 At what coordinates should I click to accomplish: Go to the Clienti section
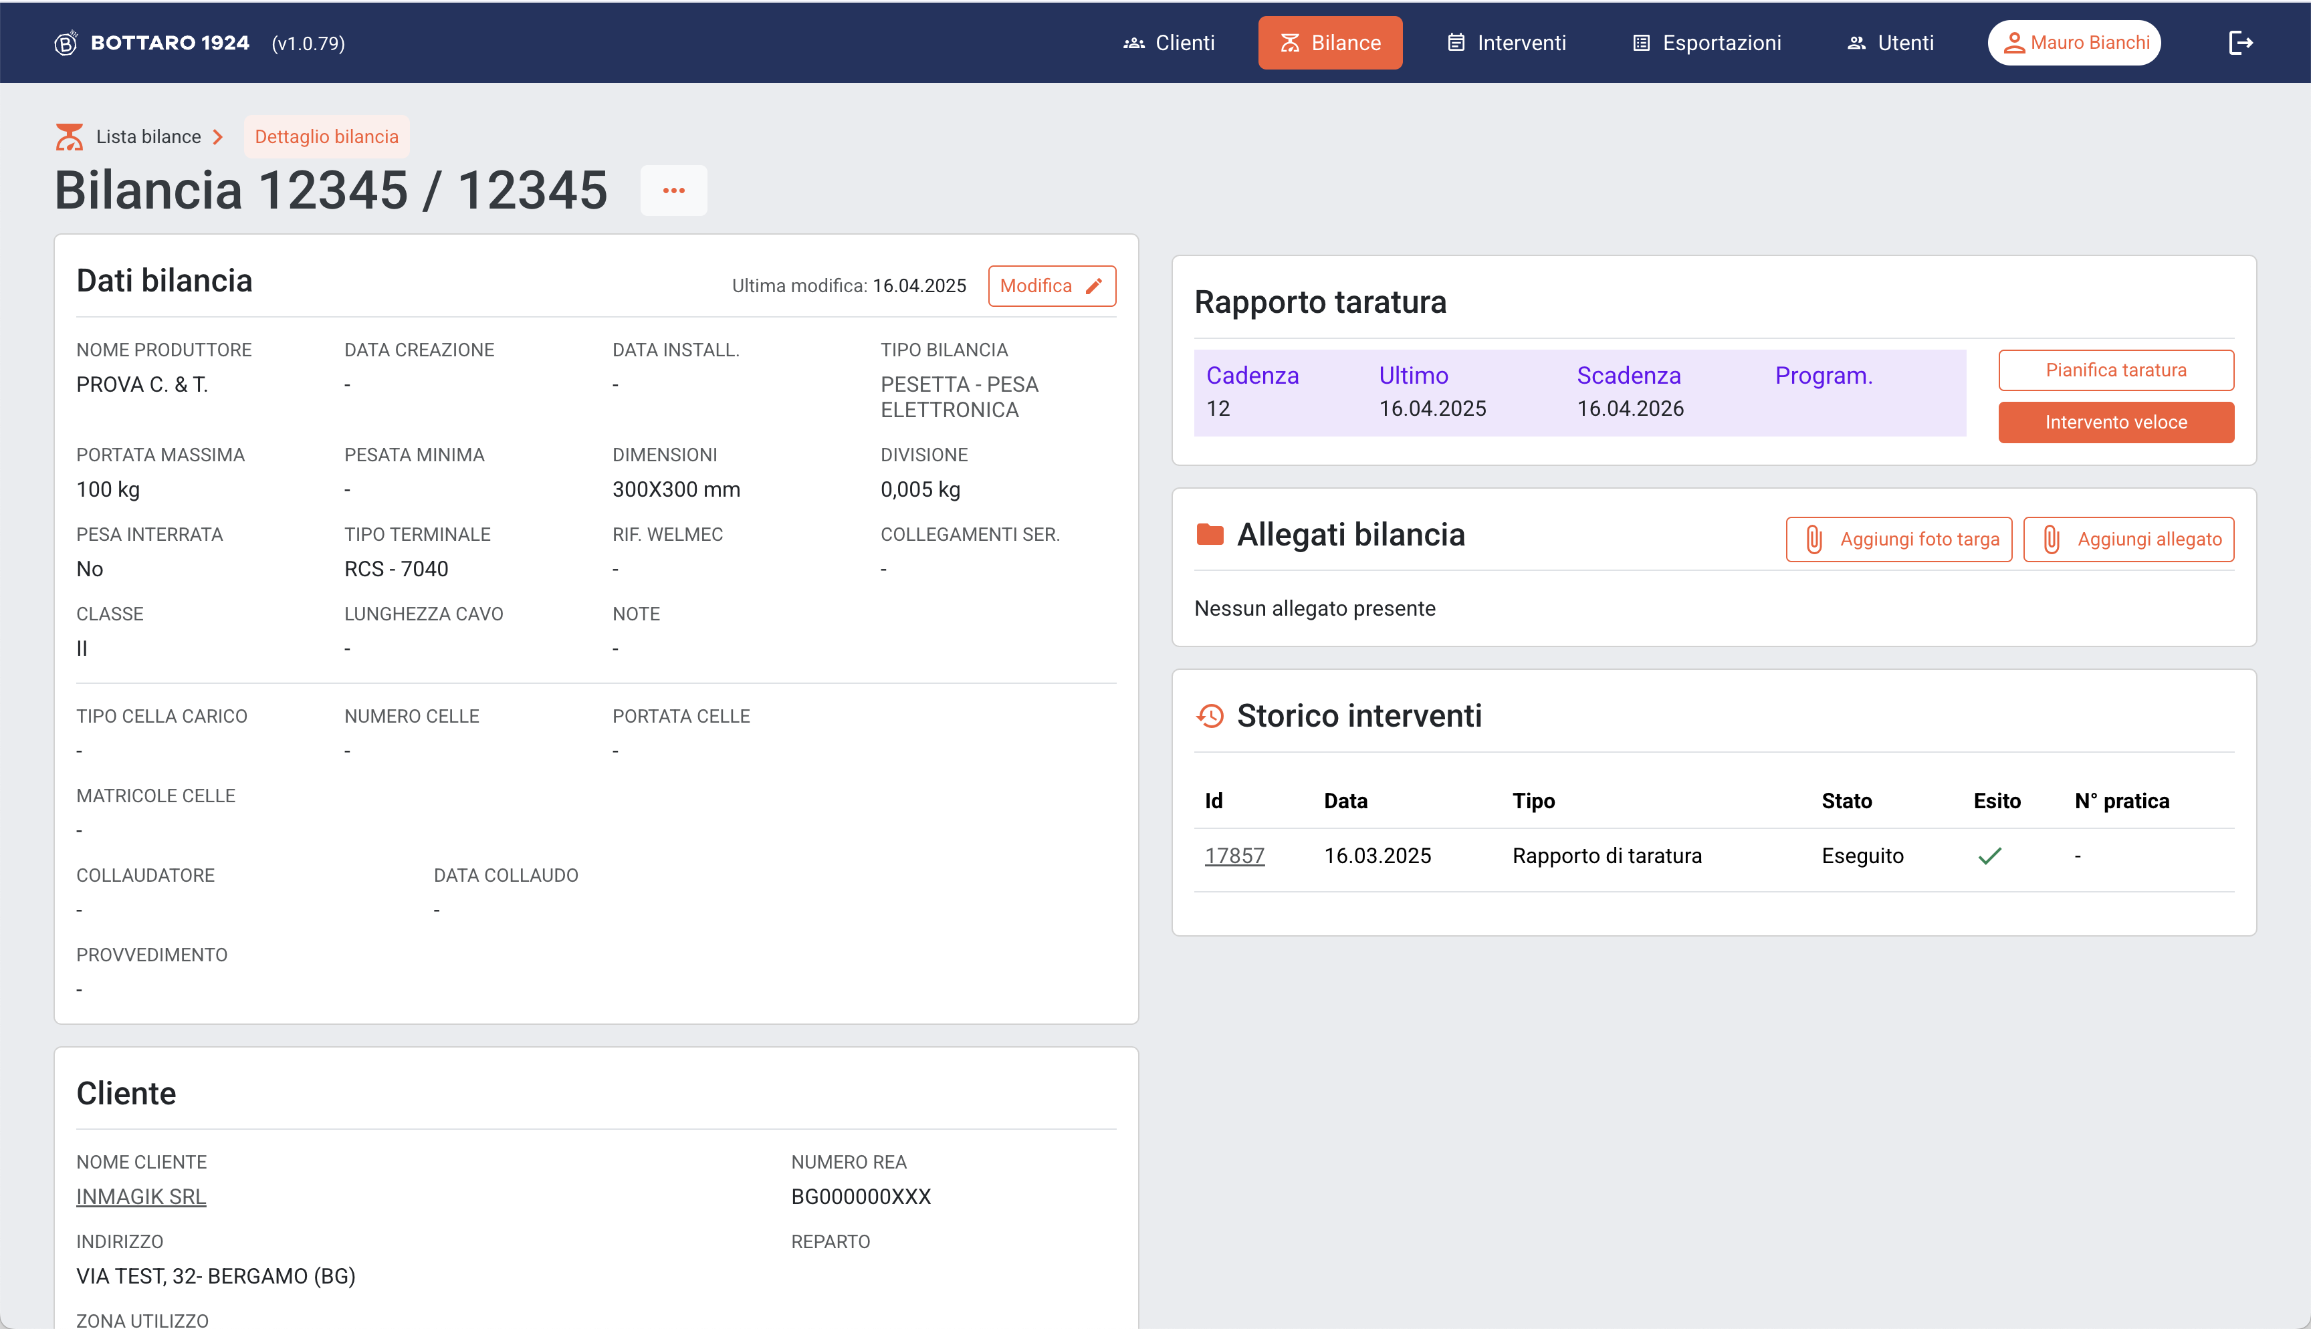click(1169, 43)
